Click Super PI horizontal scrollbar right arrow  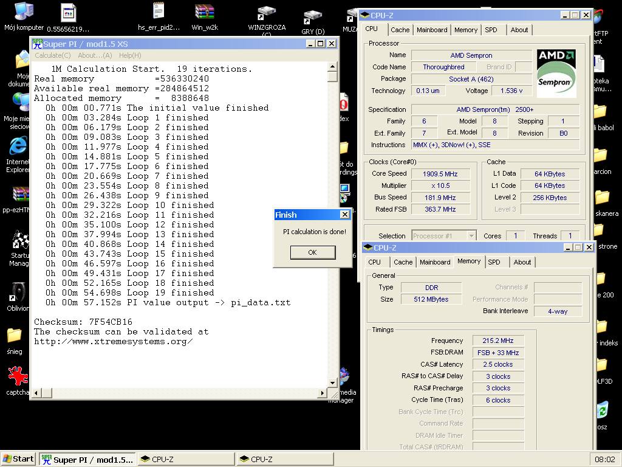(323, 393)
